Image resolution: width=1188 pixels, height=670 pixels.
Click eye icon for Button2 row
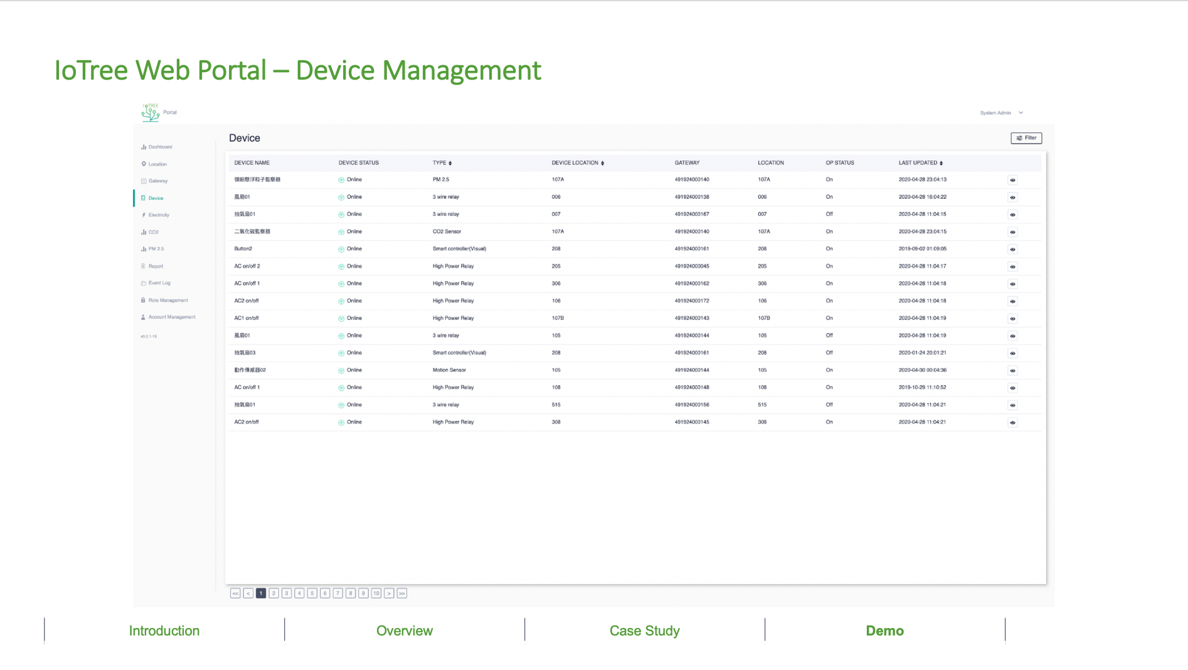(1012, 250)
